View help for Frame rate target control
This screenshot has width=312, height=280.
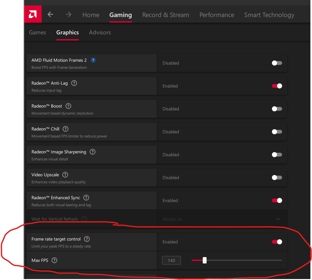coord(87,239)
